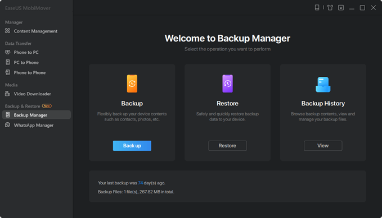Click the Backup Files summary text

[x=136, y=192]
